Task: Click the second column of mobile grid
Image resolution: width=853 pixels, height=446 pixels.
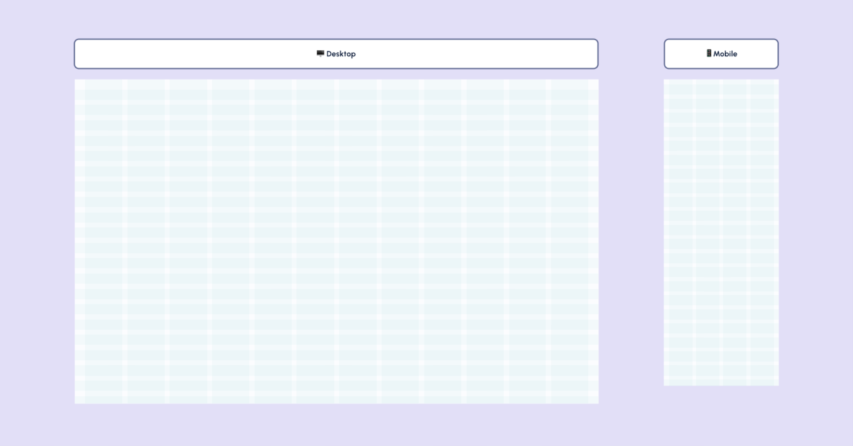Action: [x=707, y=233]
